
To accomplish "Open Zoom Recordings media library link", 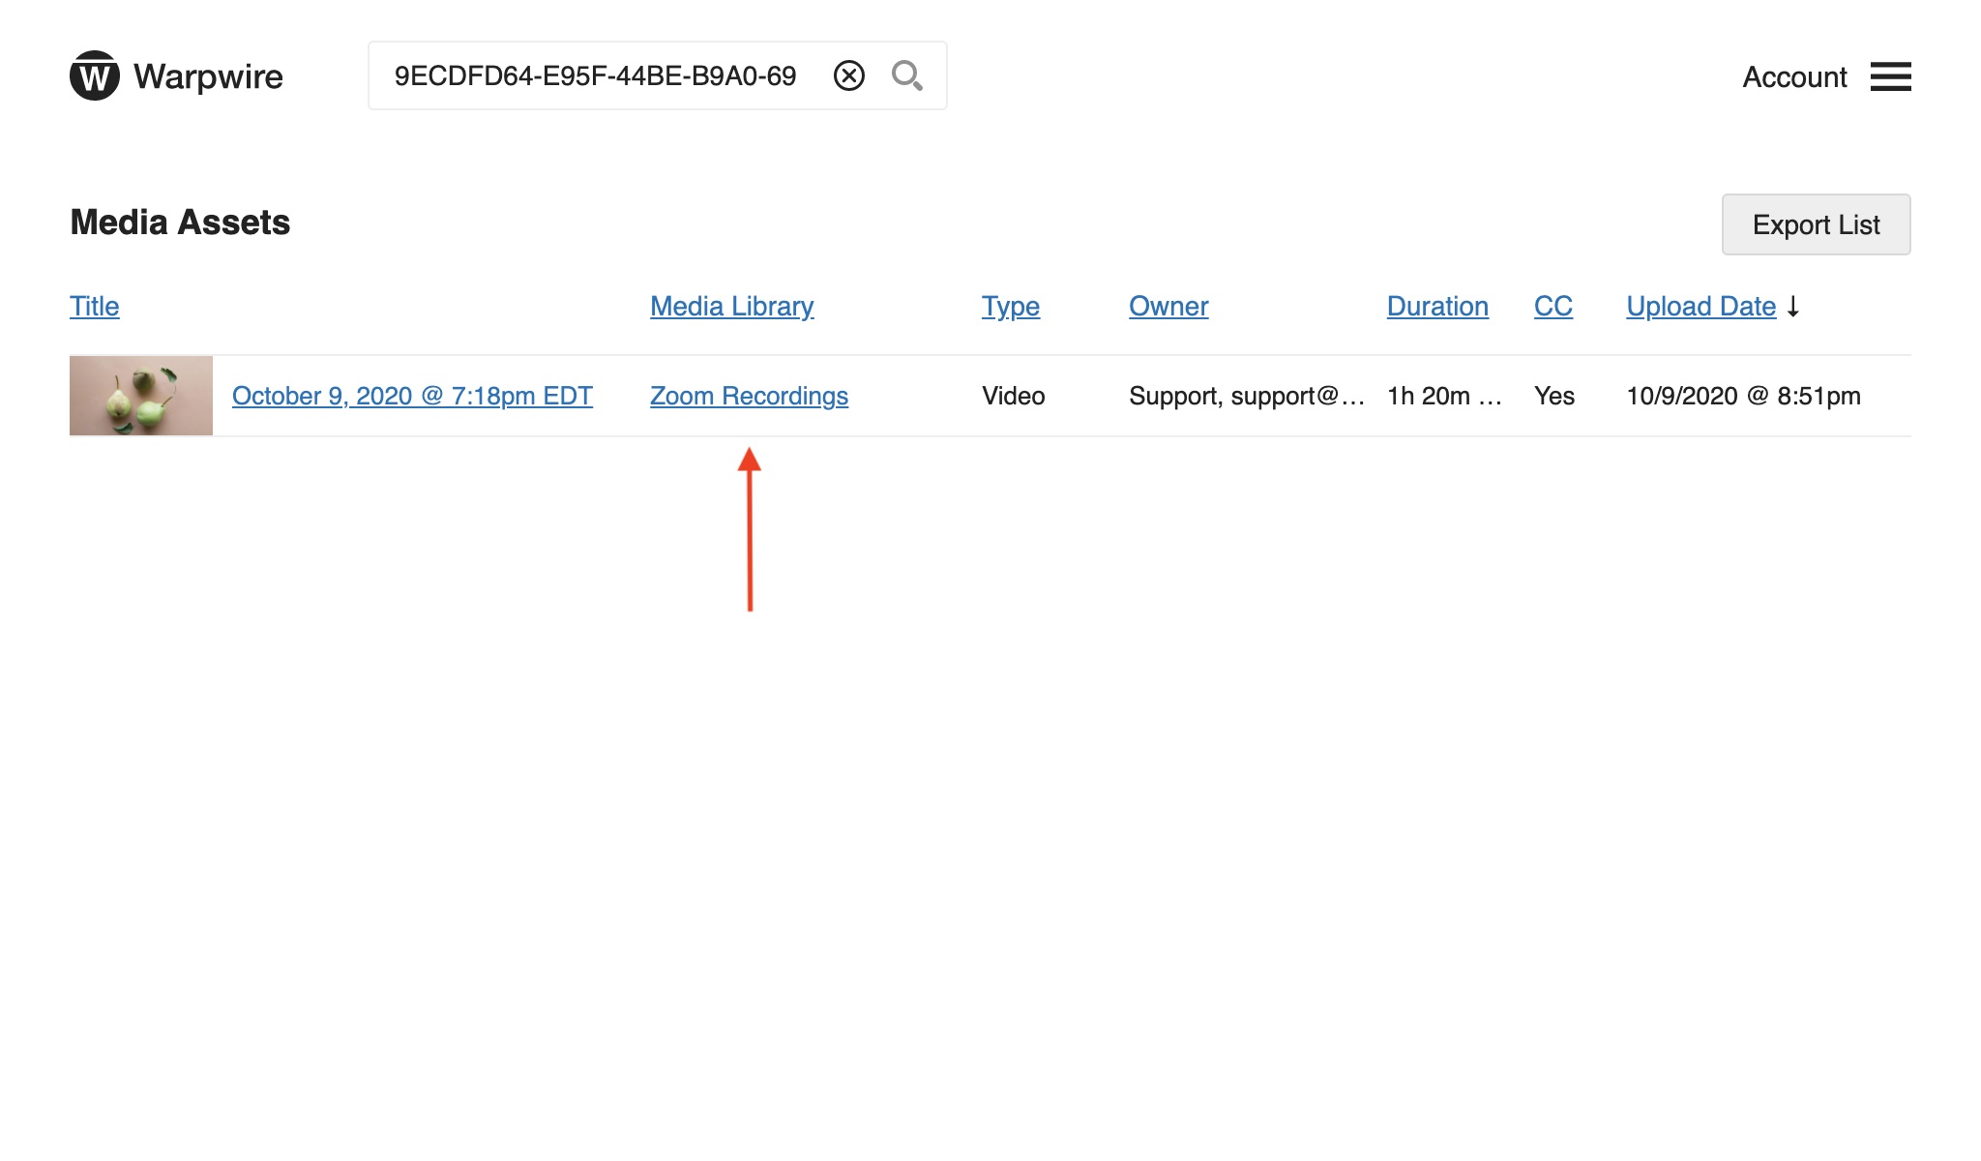I will (x=749, y=396).
